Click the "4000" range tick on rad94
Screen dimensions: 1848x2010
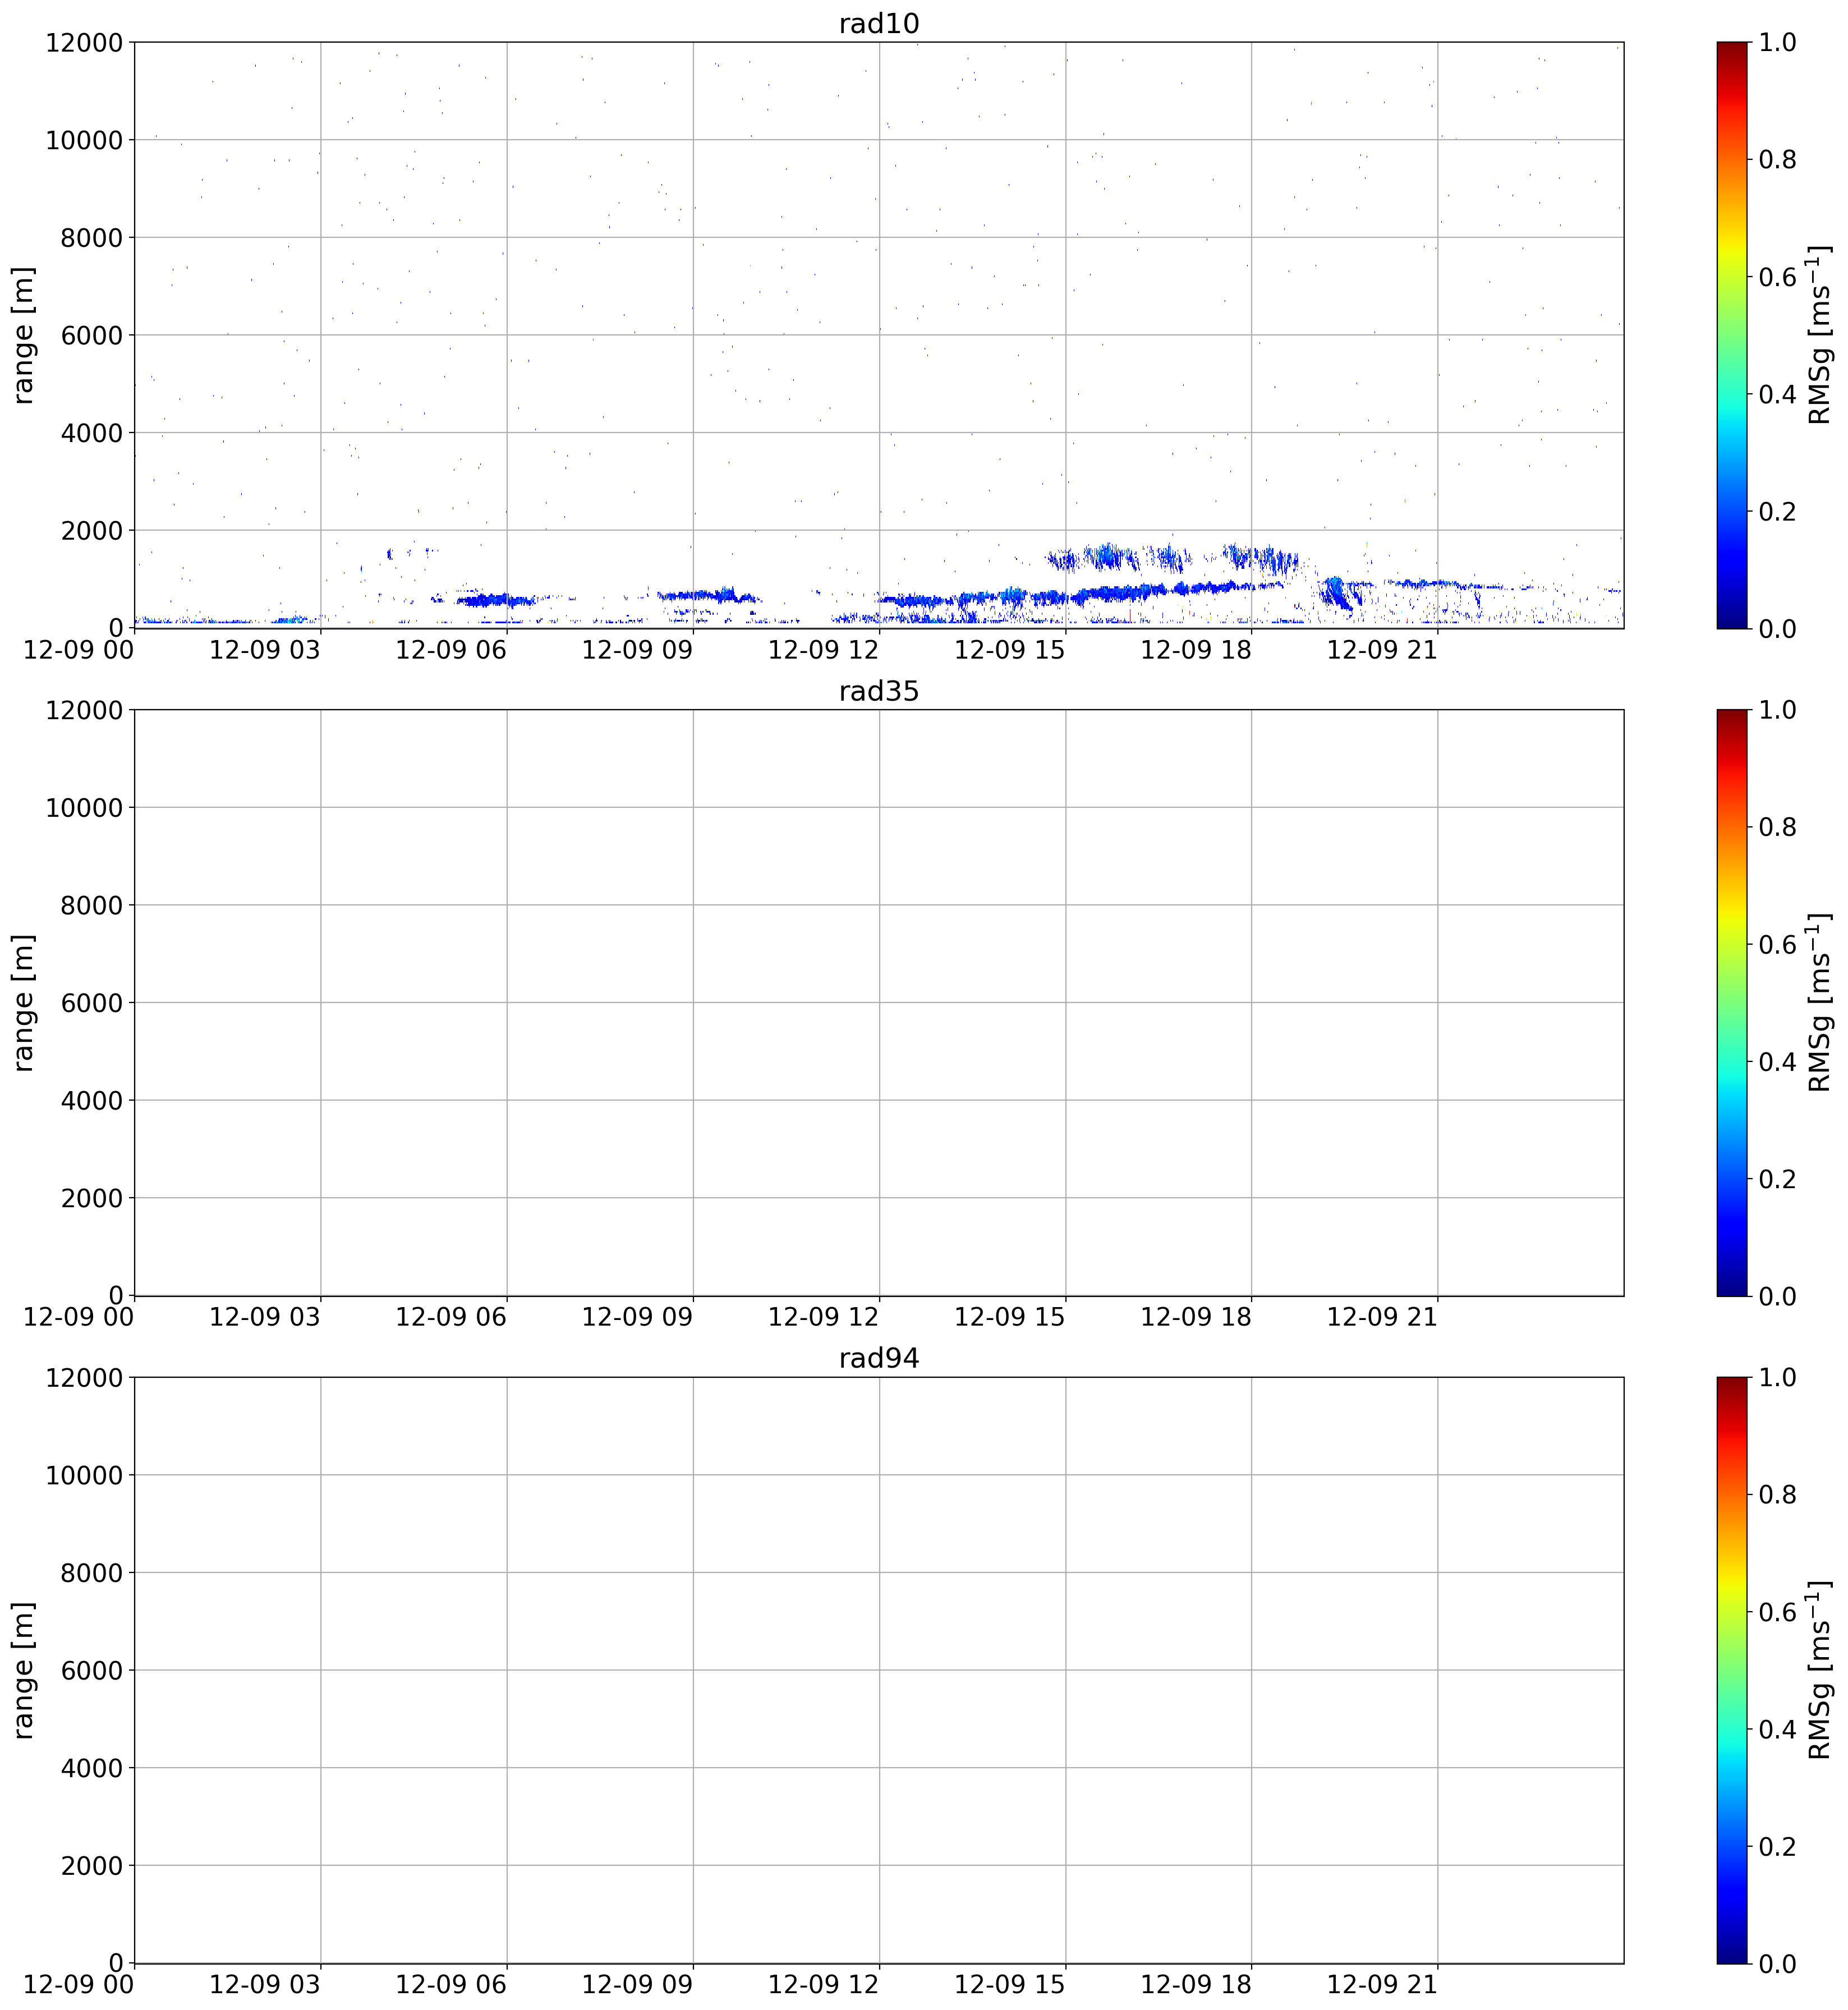pos(91,1768)
